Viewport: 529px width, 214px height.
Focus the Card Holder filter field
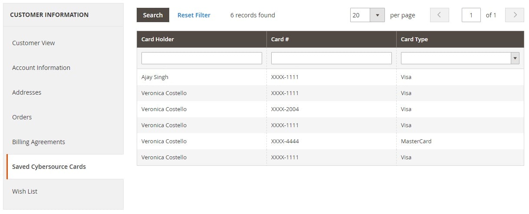[202, 58]
